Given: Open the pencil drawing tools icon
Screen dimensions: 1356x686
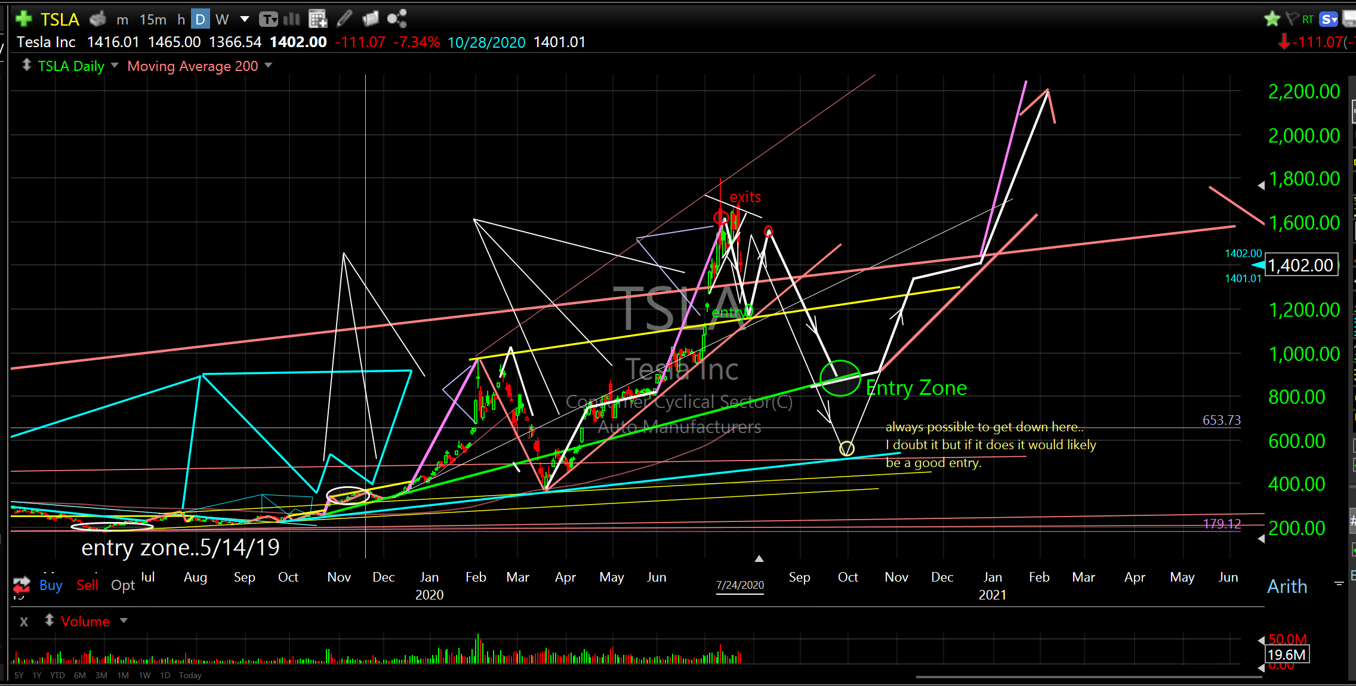Looking at the screenshot, I should click(344, 19).
